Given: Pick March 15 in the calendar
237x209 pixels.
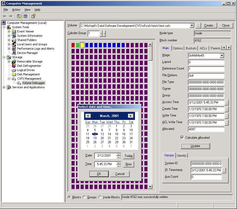Looking at the screenshot, I should [x=116, y=134].
